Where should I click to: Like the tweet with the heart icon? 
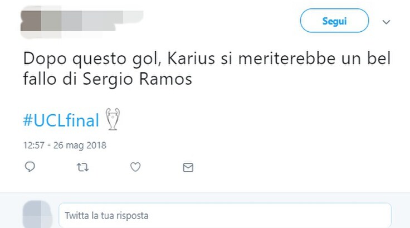tap(135, 167)
